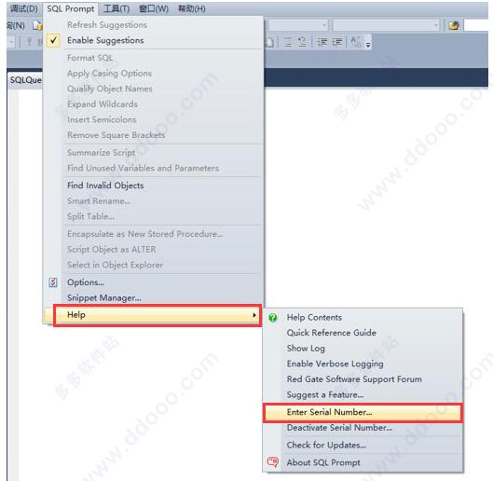Expand the Help submenu arrow
Image resolution: width=493 pixels, height=481 pixels.
tap(254, 315)
